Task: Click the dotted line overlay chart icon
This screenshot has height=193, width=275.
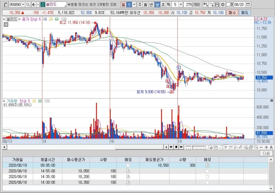Action: 221,147
